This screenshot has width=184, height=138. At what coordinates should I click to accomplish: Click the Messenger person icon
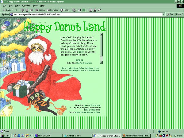[x=95, y=10]
